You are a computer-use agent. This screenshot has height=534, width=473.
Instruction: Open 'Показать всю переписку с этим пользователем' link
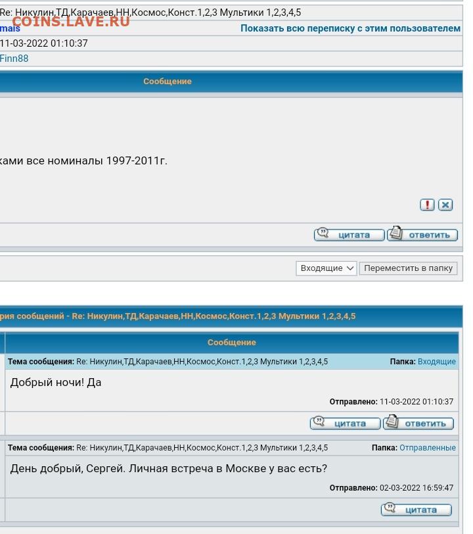point(351,28)
